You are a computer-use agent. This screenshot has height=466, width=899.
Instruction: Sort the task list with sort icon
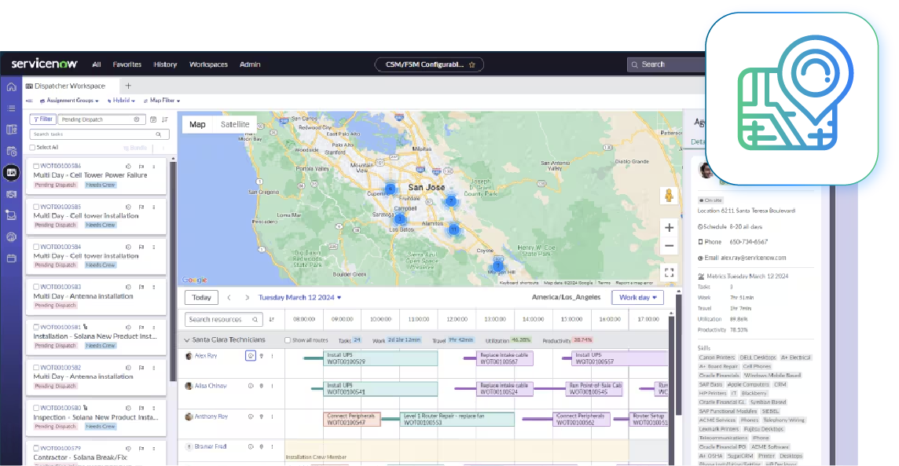[x=165, y=119]
